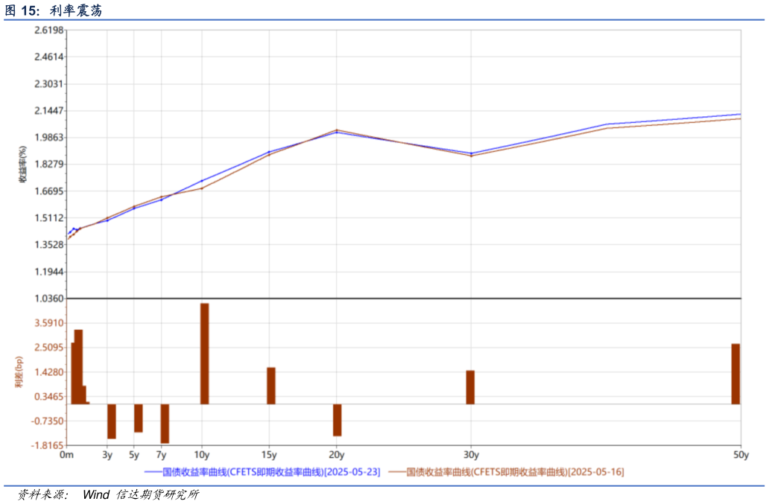769x504 pixels.
Task: Click the 30y label on the x-axis
Action: point(470,455)
